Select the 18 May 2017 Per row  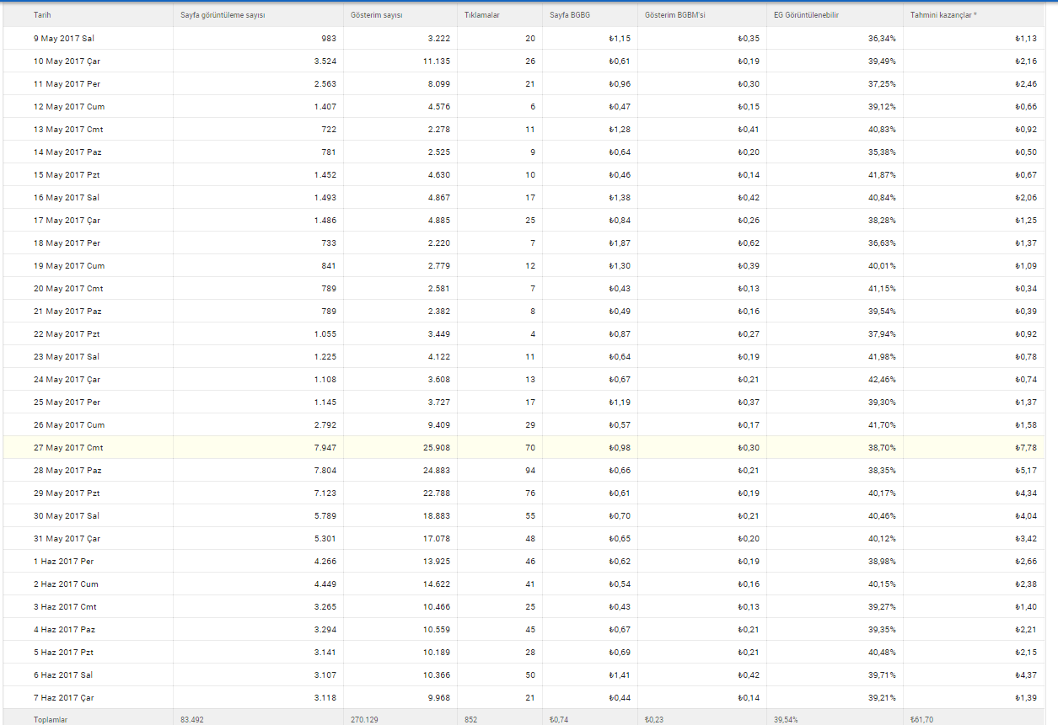pyautogui.click(x=529, y=243)
